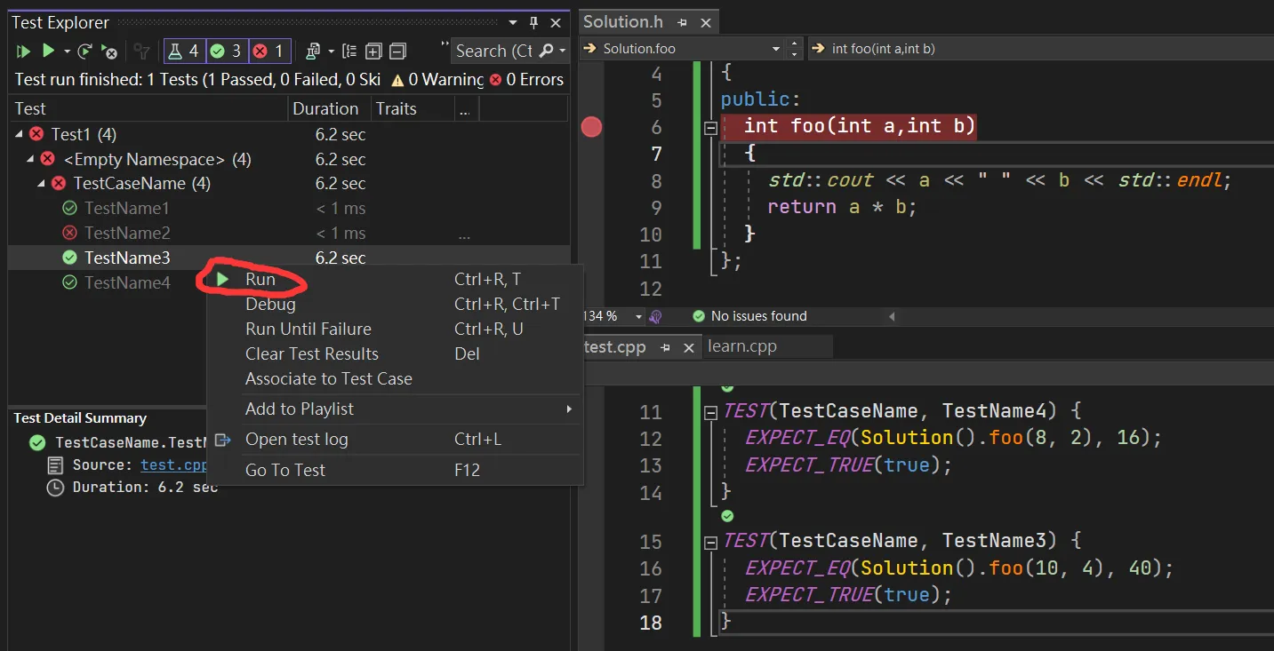
Task: Click the Expand All icon in toolbar
Action: point(373,52)
